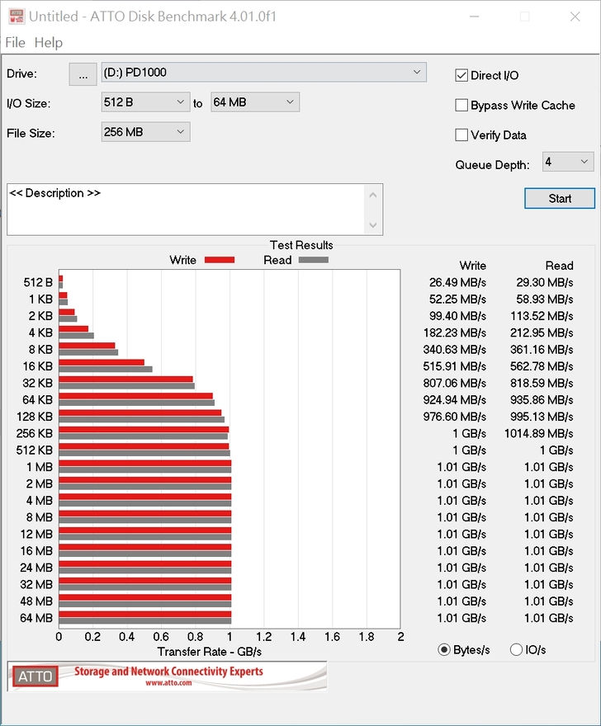Enable Bypass Write Cache option
This screenshot has height=726, width=601.
[x=462, y=106]
